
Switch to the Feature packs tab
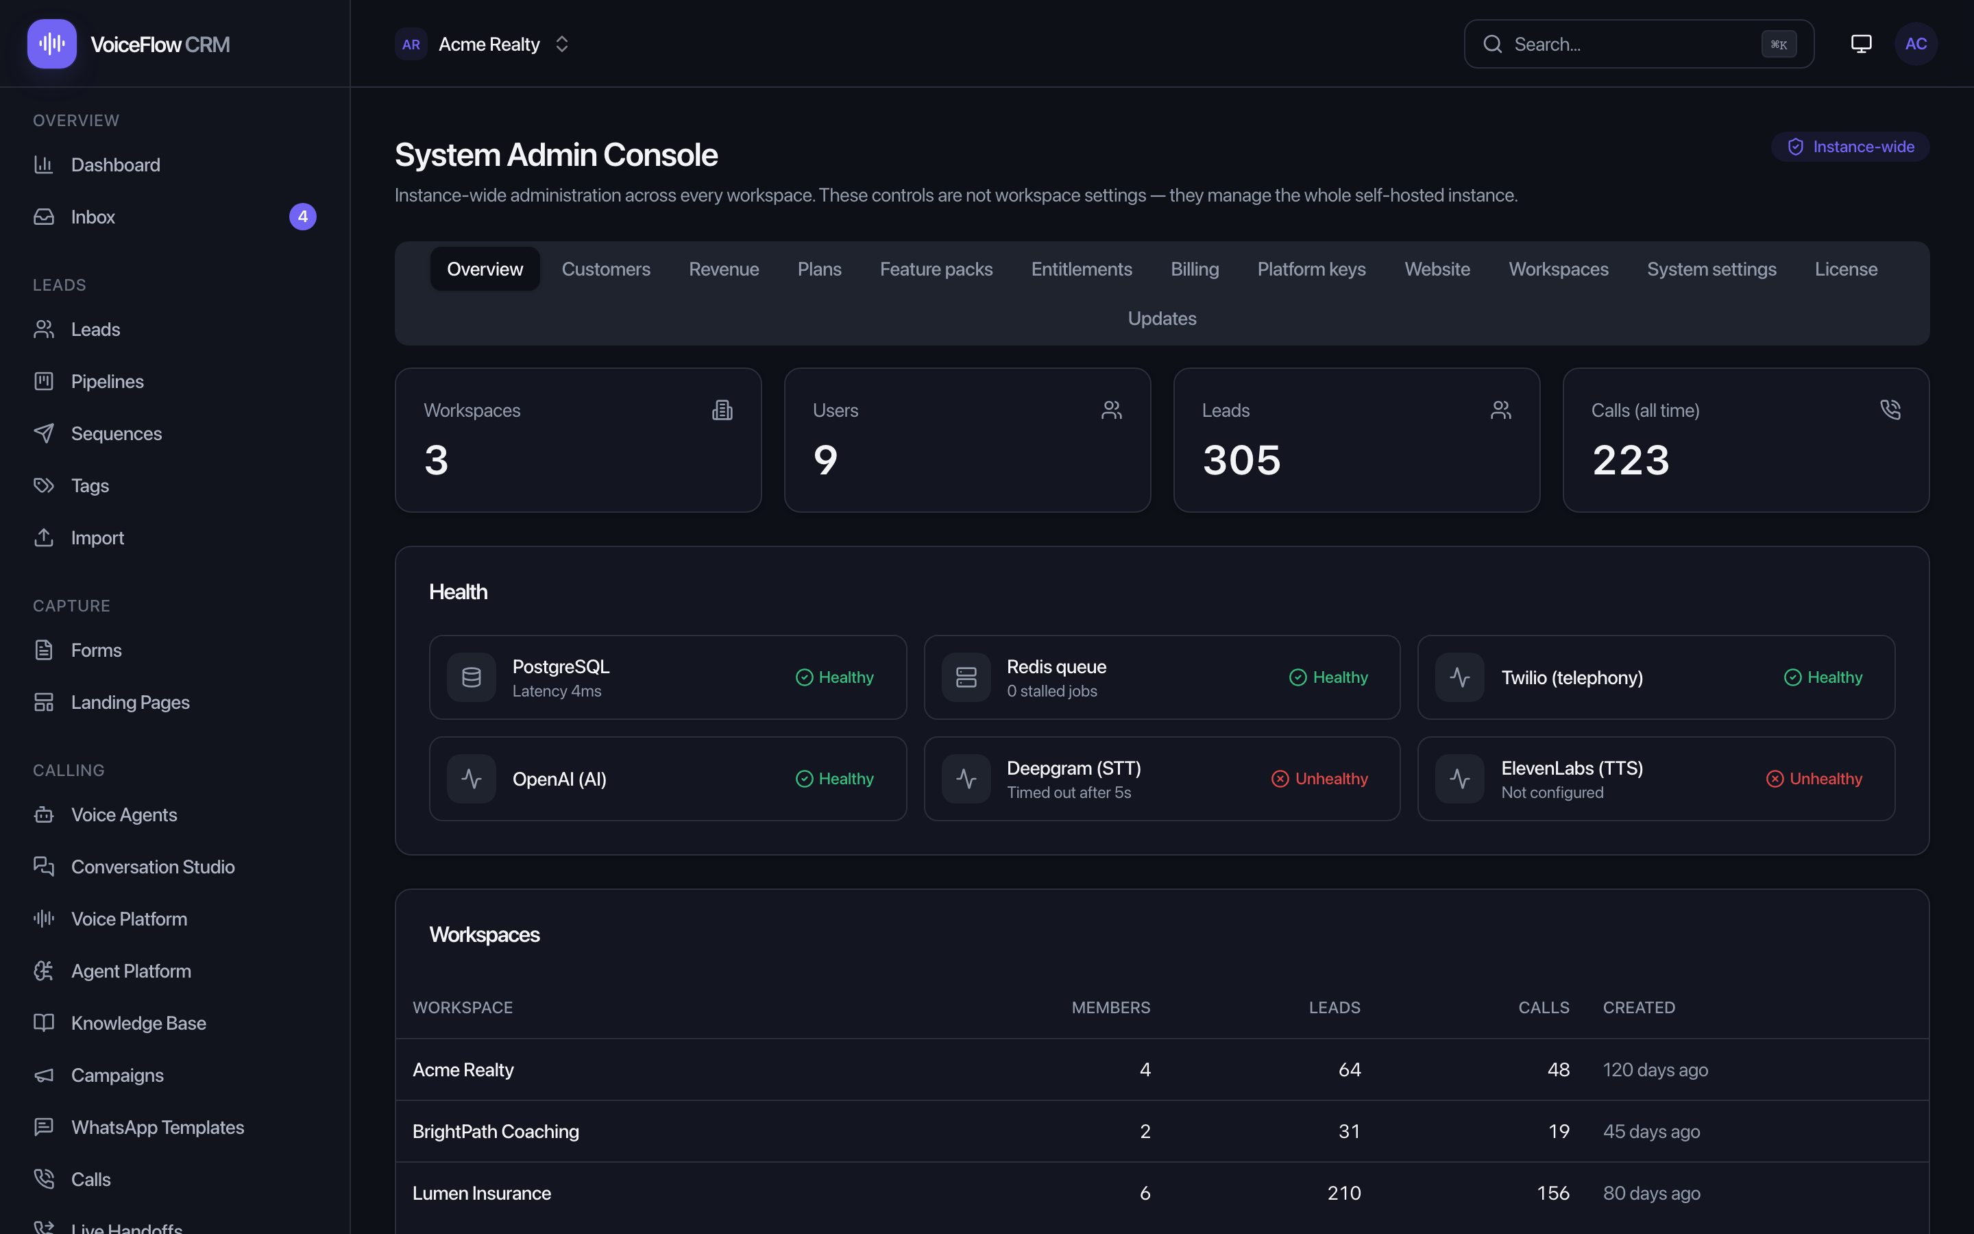pos(936,269)
